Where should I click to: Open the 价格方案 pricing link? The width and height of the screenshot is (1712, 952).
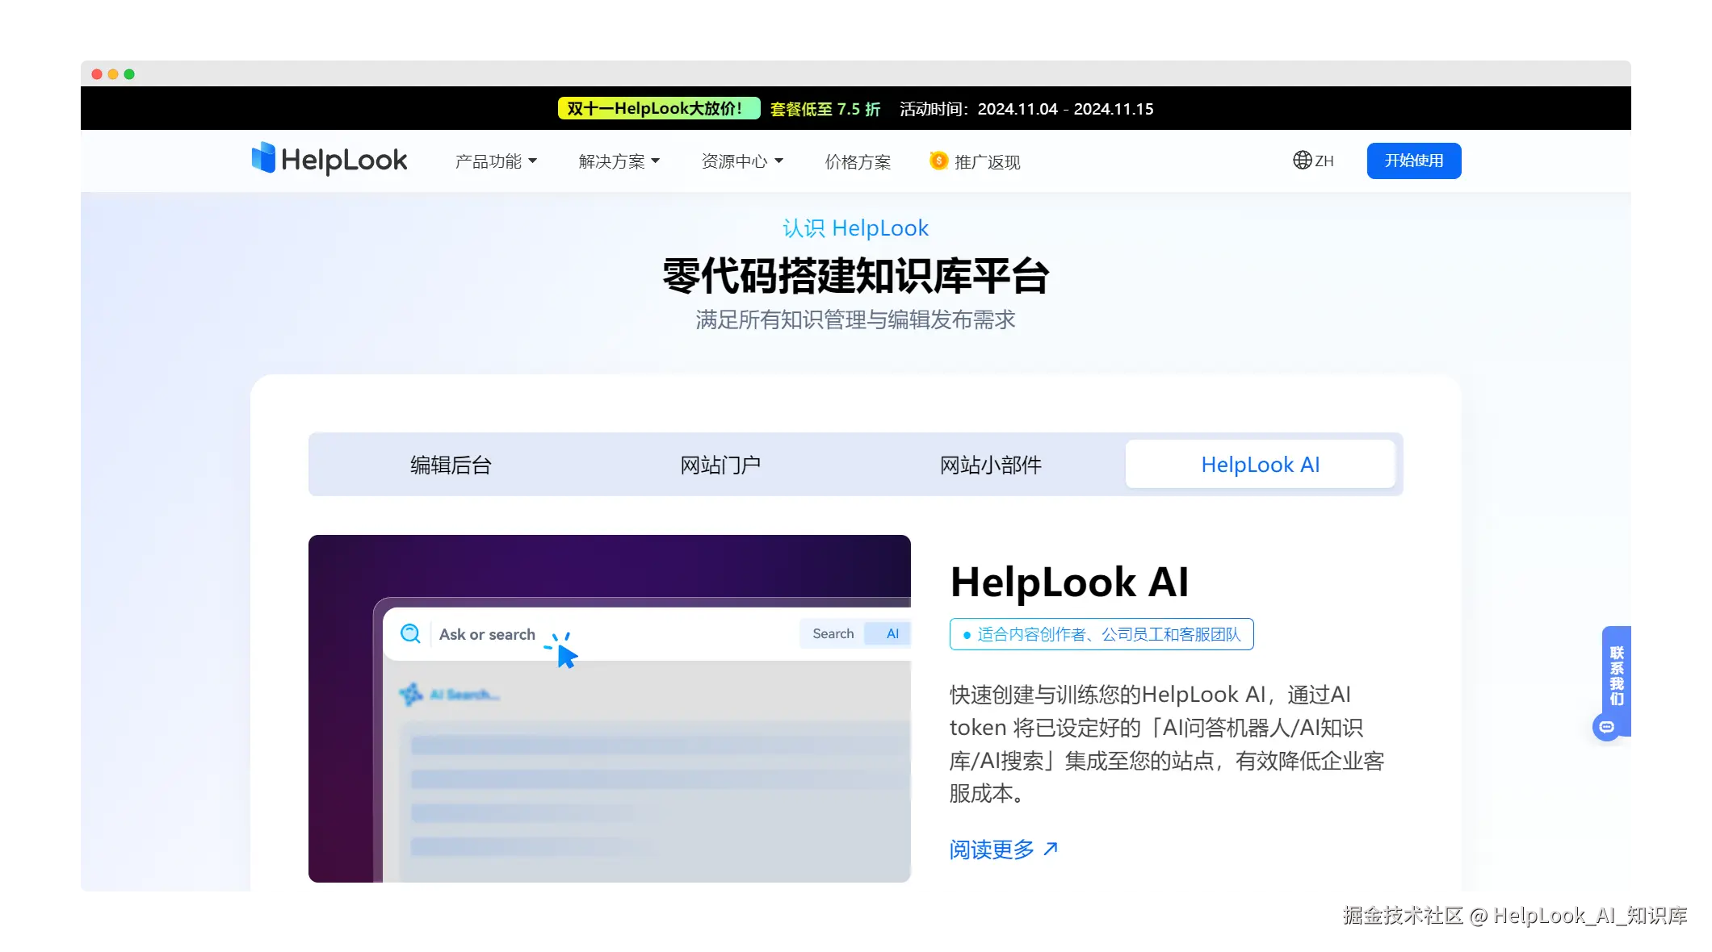click(x=858, y=161)
